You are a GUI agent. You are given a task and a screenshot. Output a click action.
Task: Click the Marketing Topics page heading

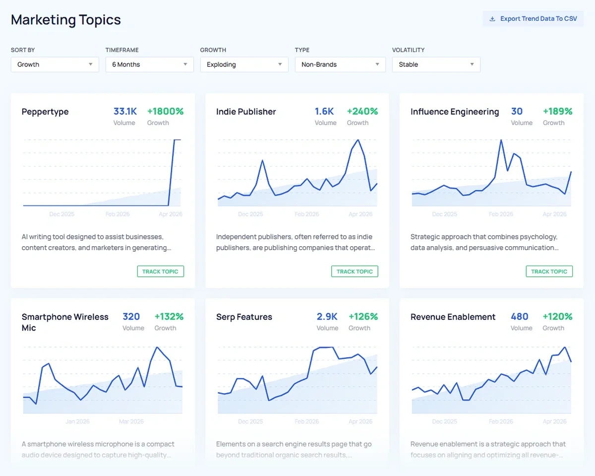[66, 20]
